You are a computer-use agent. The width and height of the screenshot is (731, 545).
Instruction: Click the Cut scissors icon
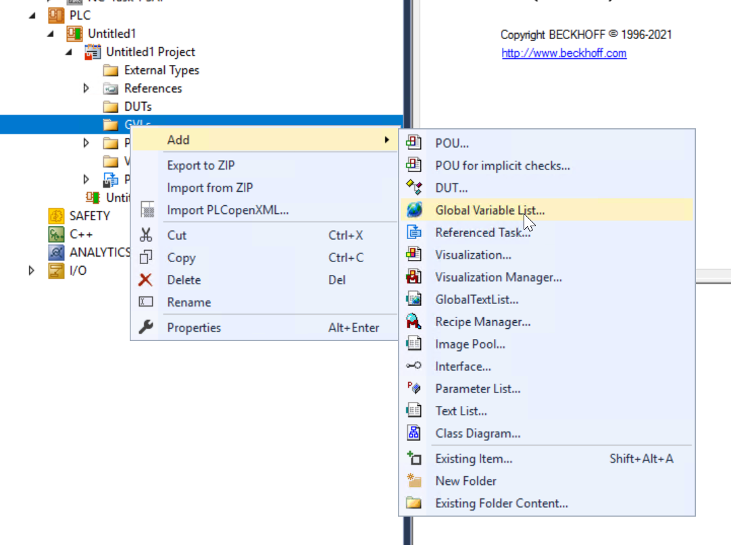coord(146,234)
